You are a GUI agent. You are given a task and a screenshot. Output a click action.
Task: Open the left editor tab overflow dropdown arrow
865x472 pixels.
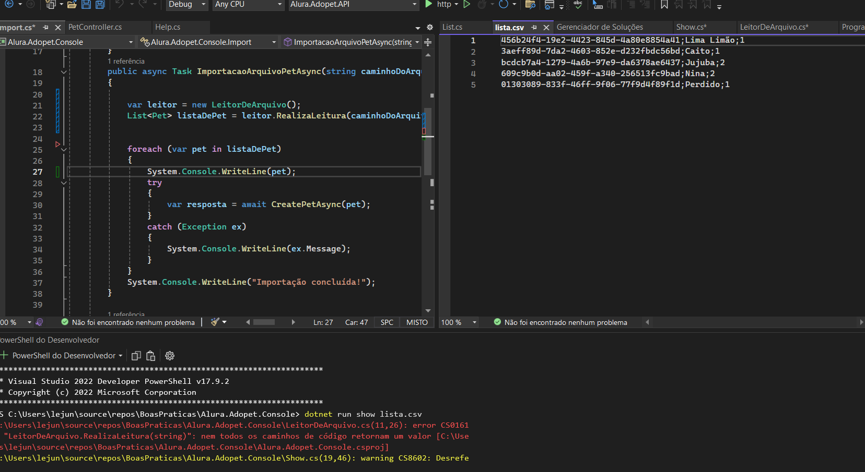pos(418,28)
